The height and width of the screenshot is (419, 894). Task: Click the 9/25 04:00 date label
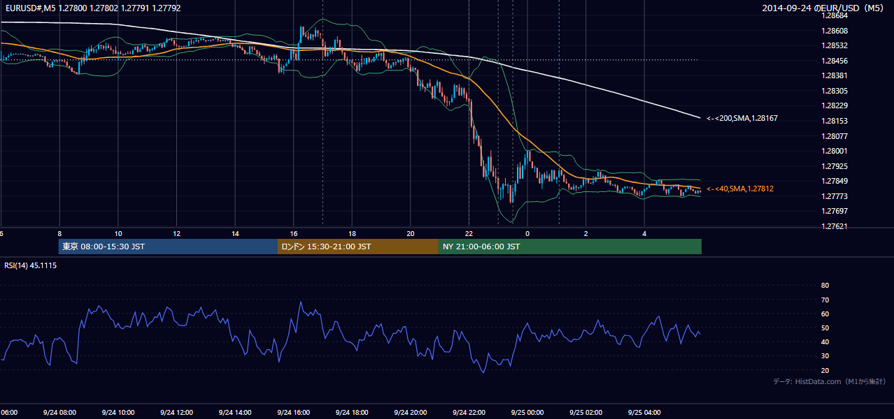[644, 413]
